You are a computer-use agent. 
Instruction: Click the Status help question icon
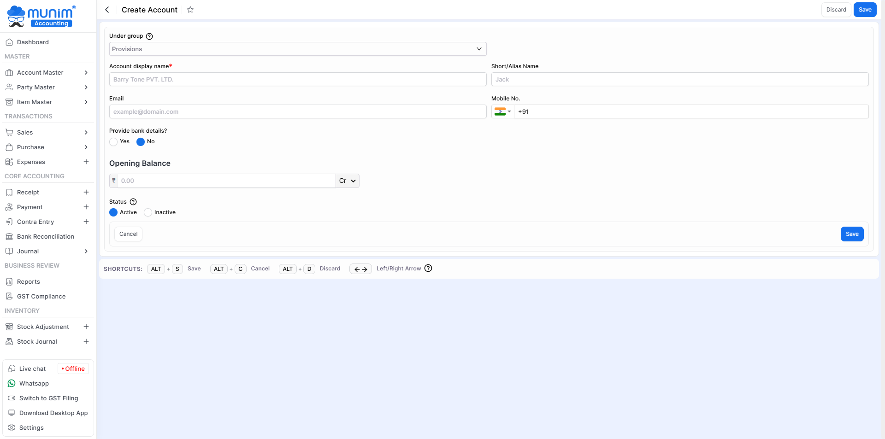(133, 202)
